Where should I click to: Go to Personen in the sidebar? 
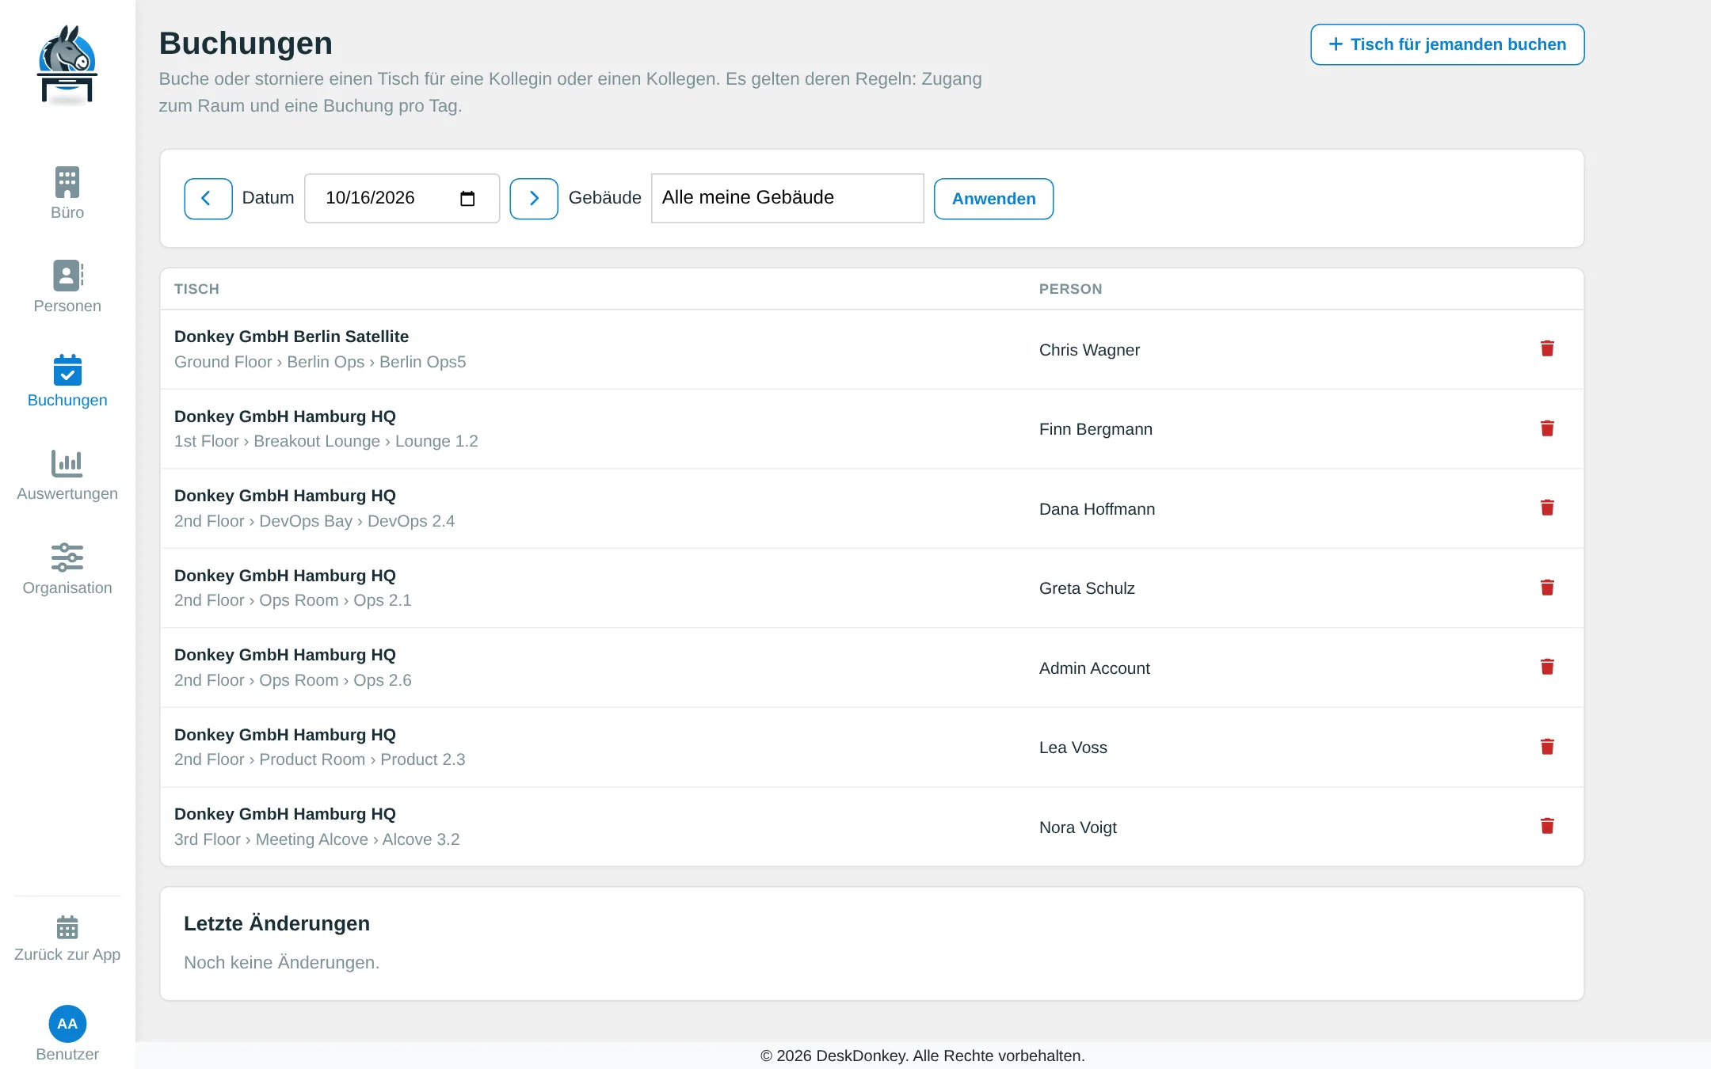point(67,287)
